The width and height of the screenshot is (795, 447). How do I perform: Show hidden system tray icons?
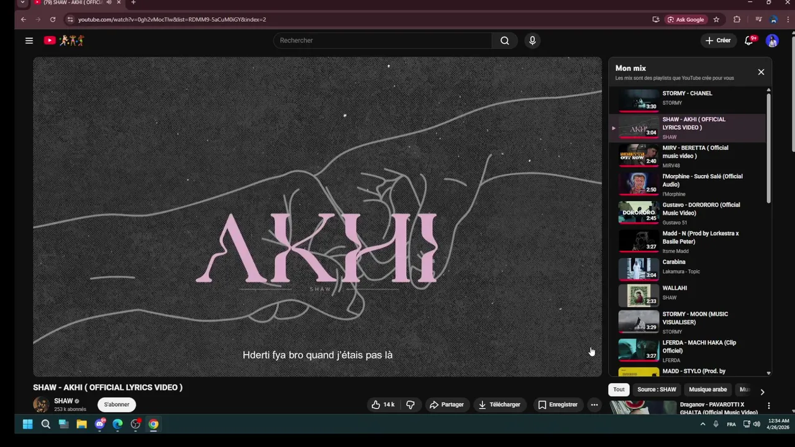pyautogui.click(x=702, y=424)
